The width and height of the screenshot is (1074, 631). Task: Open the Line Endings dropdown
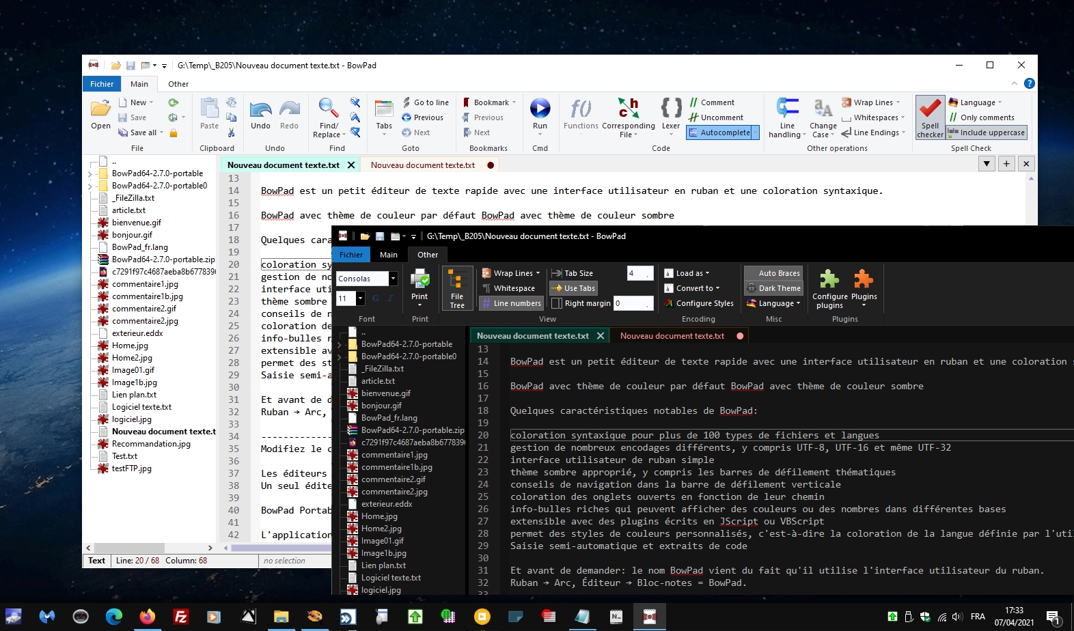coord(873,132)
